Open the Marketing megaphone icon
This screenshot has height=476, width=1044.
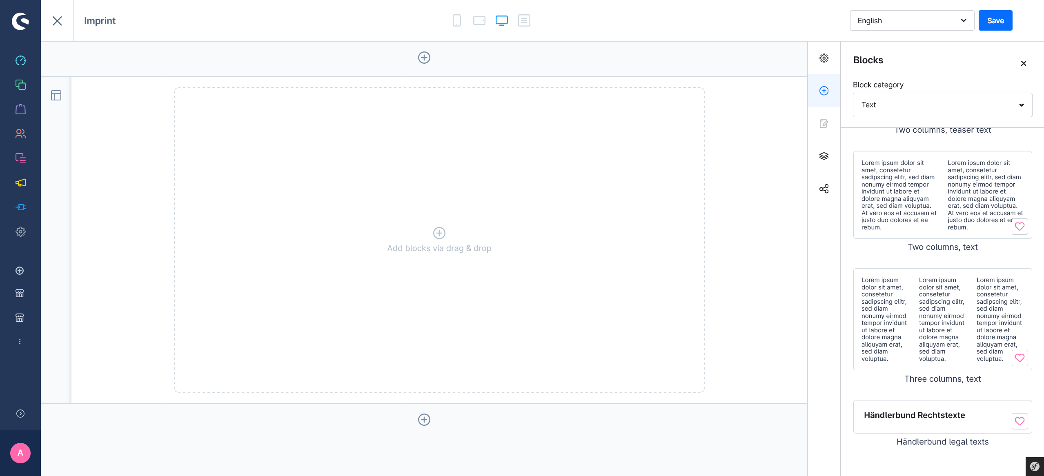tap(20, 183)
